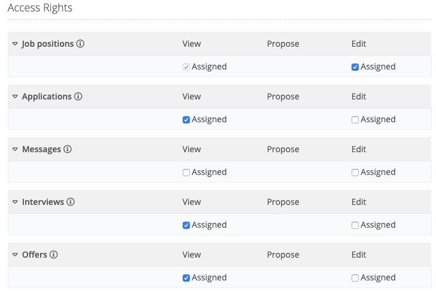Show info tooltip for Applications
The height and width of the screenshot is (293, 436).
tap(78, 96)
